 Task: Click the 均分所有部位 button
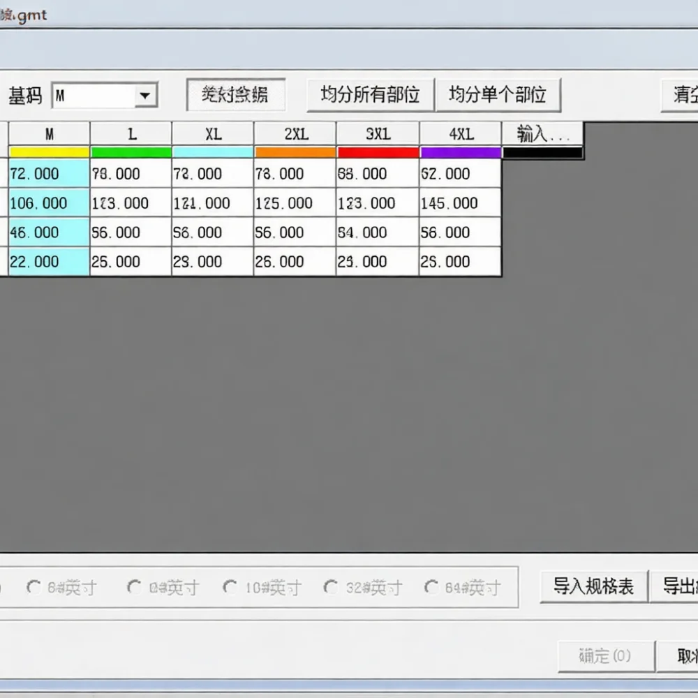(370, 95)
